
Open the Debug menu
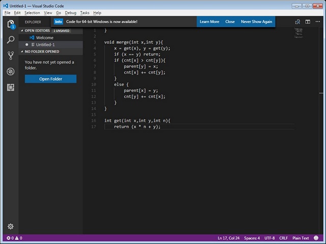[71, 13]
